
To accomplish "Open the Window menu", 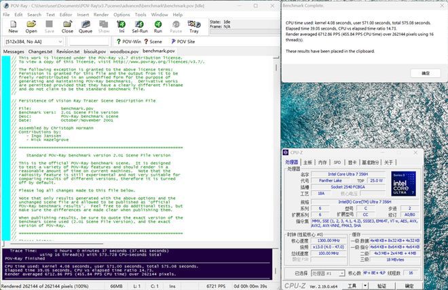I will click(160, 14).
